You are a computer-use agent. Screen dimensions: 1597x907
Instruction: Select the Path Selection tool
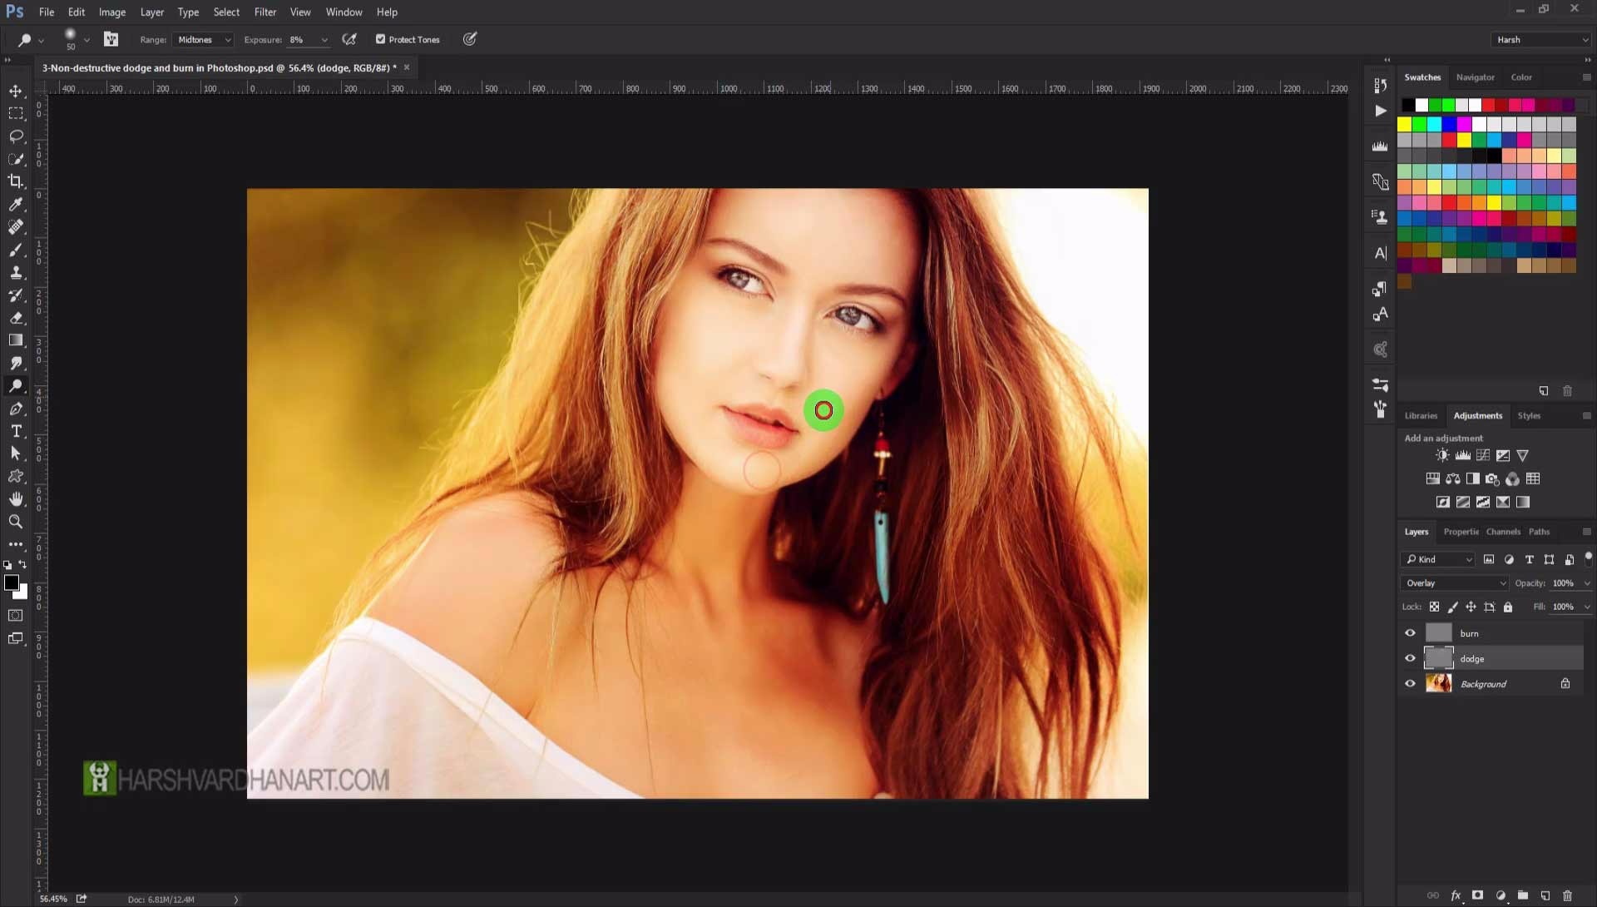[x=16, y=453]
